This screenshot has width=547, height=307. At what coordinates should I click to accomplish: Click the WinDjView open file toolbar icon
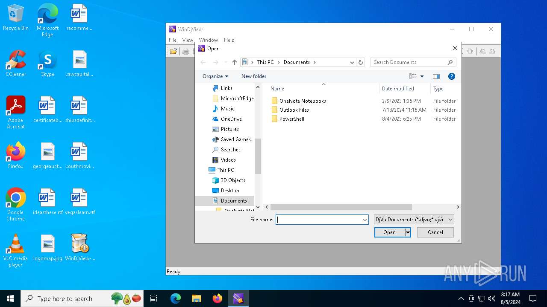(x=174, y=51)
